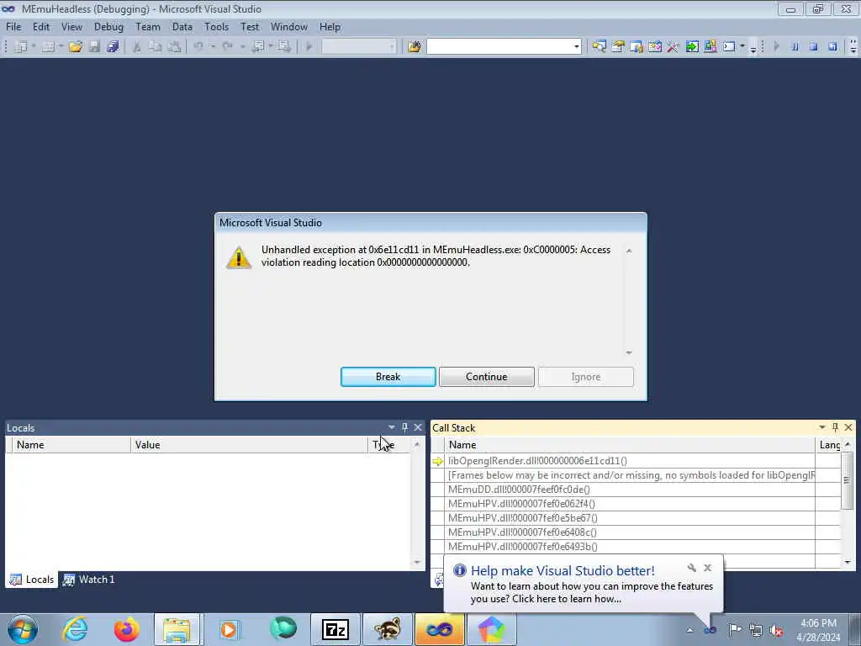The image size is (861, 646).
Task: Open the Tools menu
Action: tap(216, 27)
